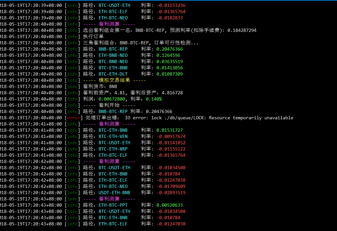Click the 执行订单 log message
Viewport: 337px width, 231px height.
(93, 36)
